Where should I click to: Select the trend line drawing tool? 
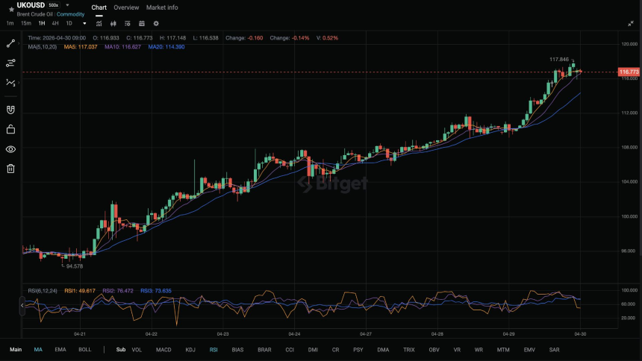[10, 43]
